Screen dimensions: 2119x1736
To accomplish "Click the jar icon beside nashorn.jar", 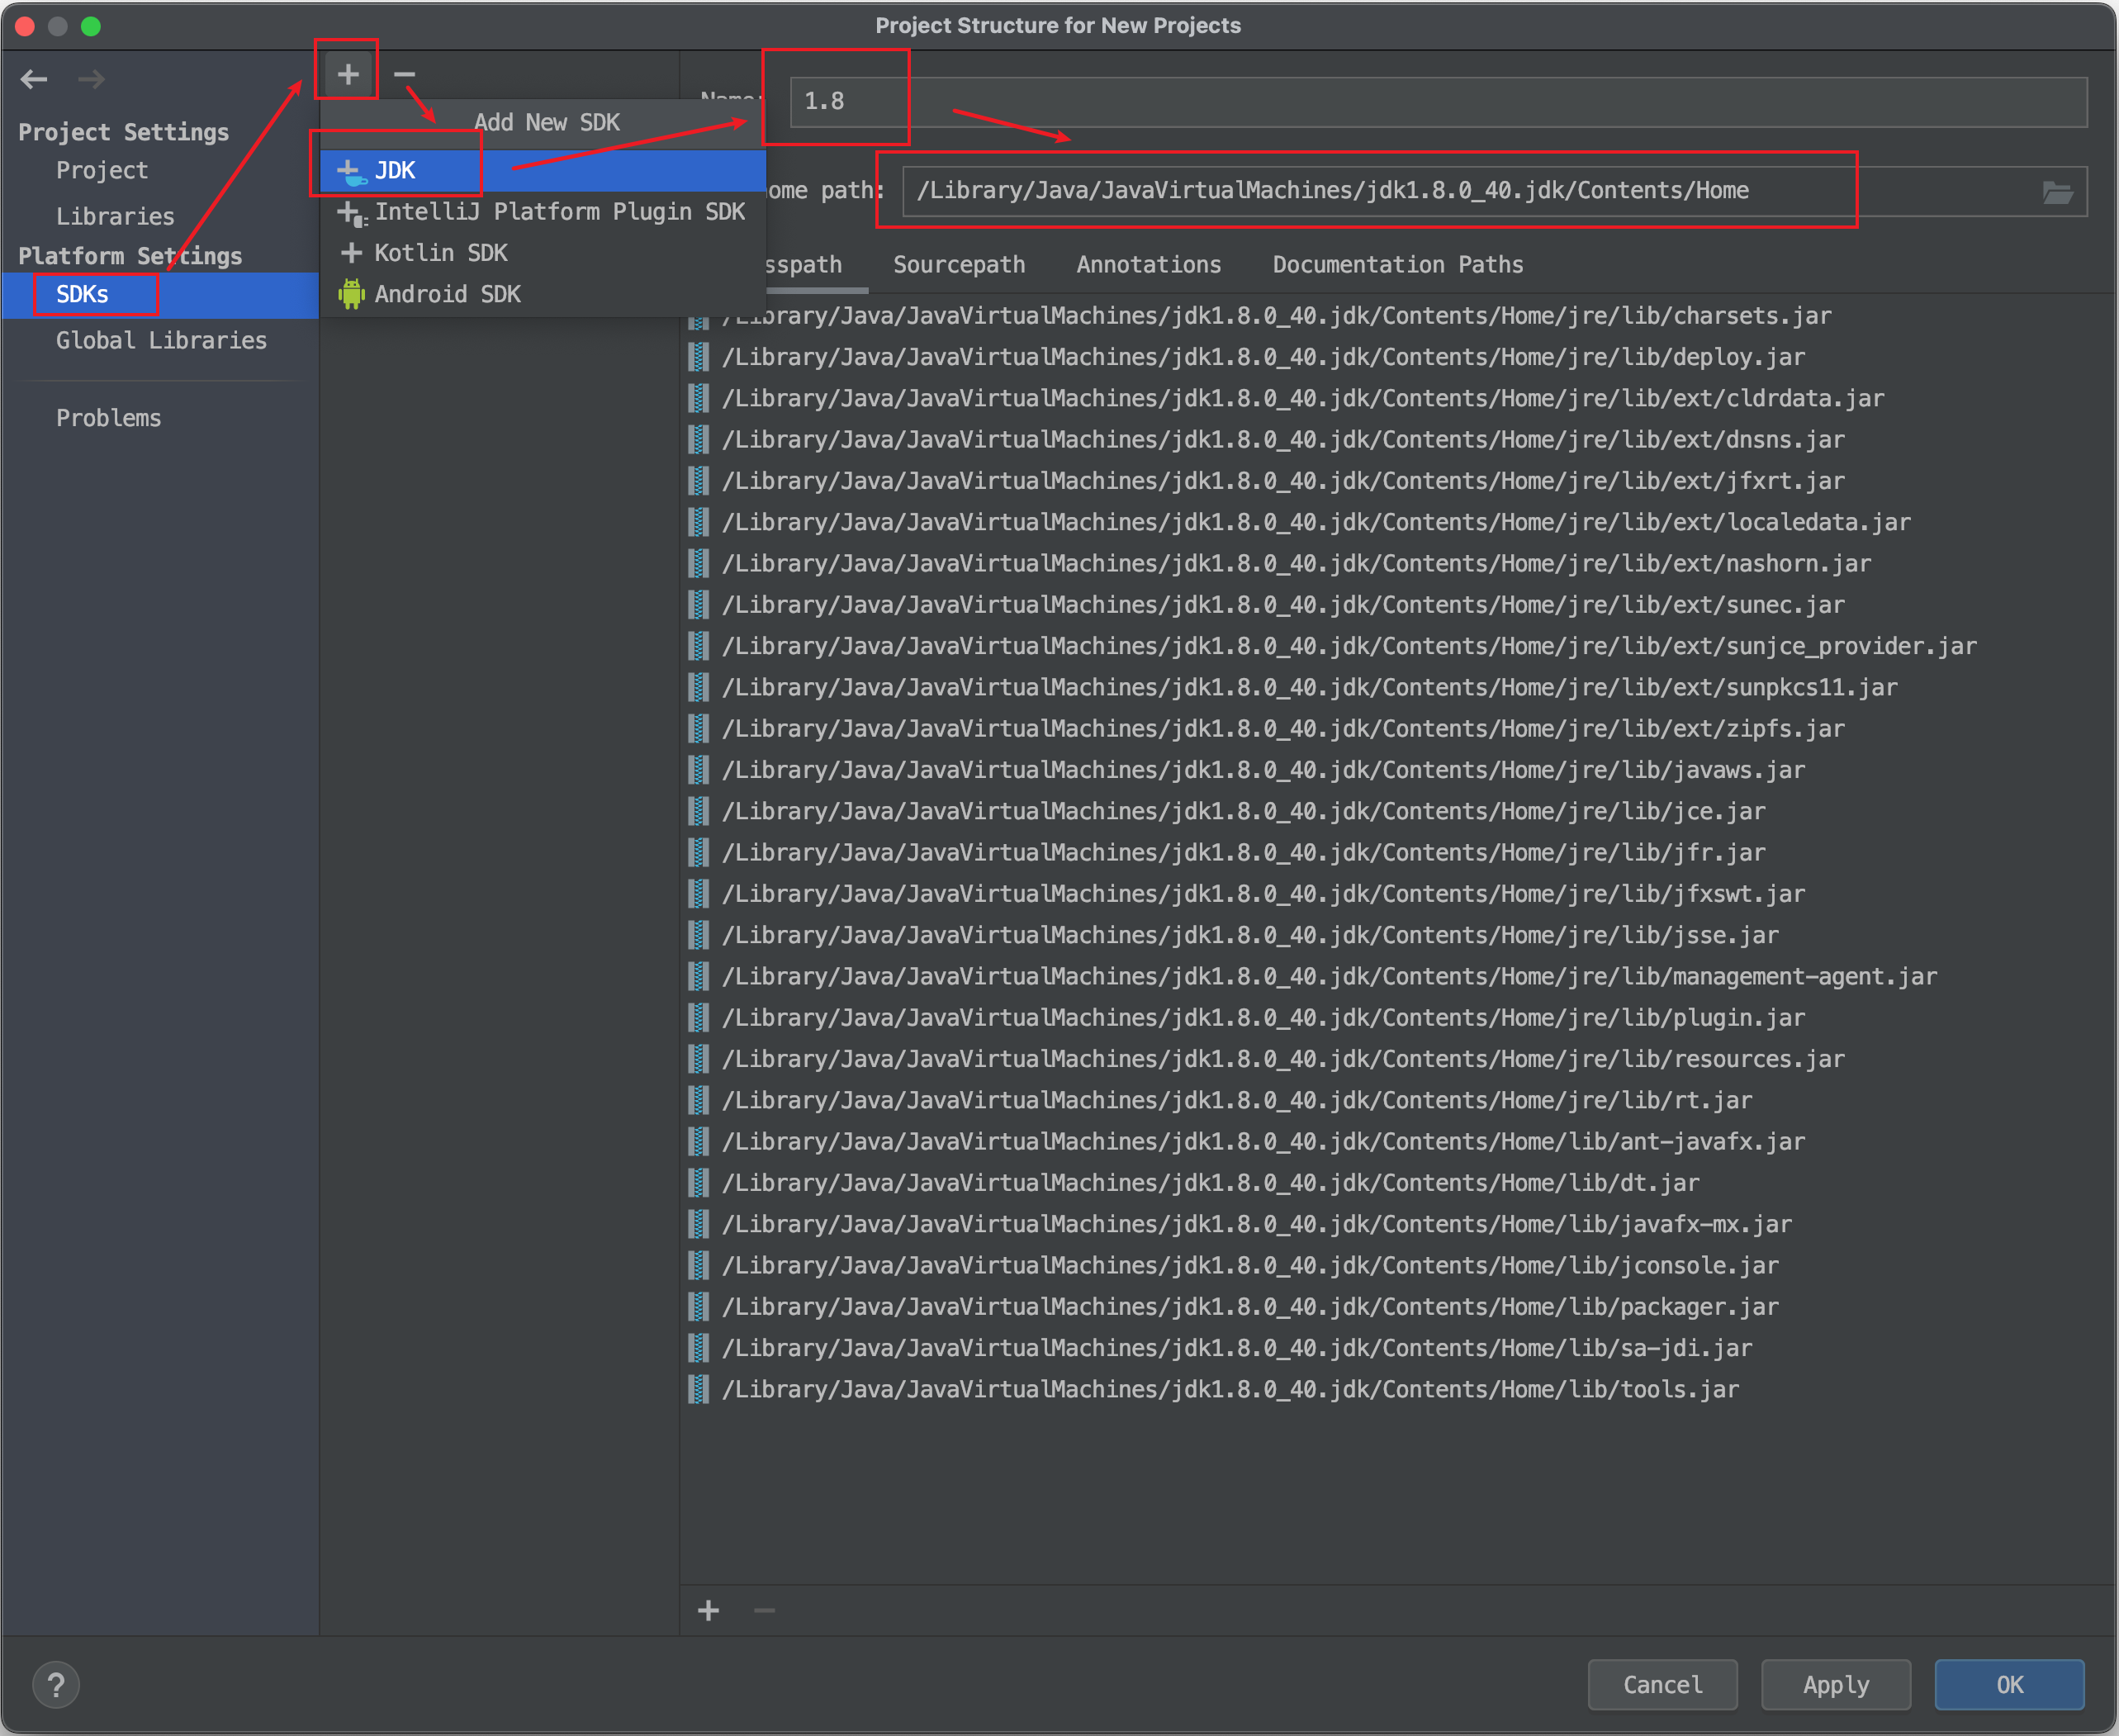I will (x=699, y=563).
